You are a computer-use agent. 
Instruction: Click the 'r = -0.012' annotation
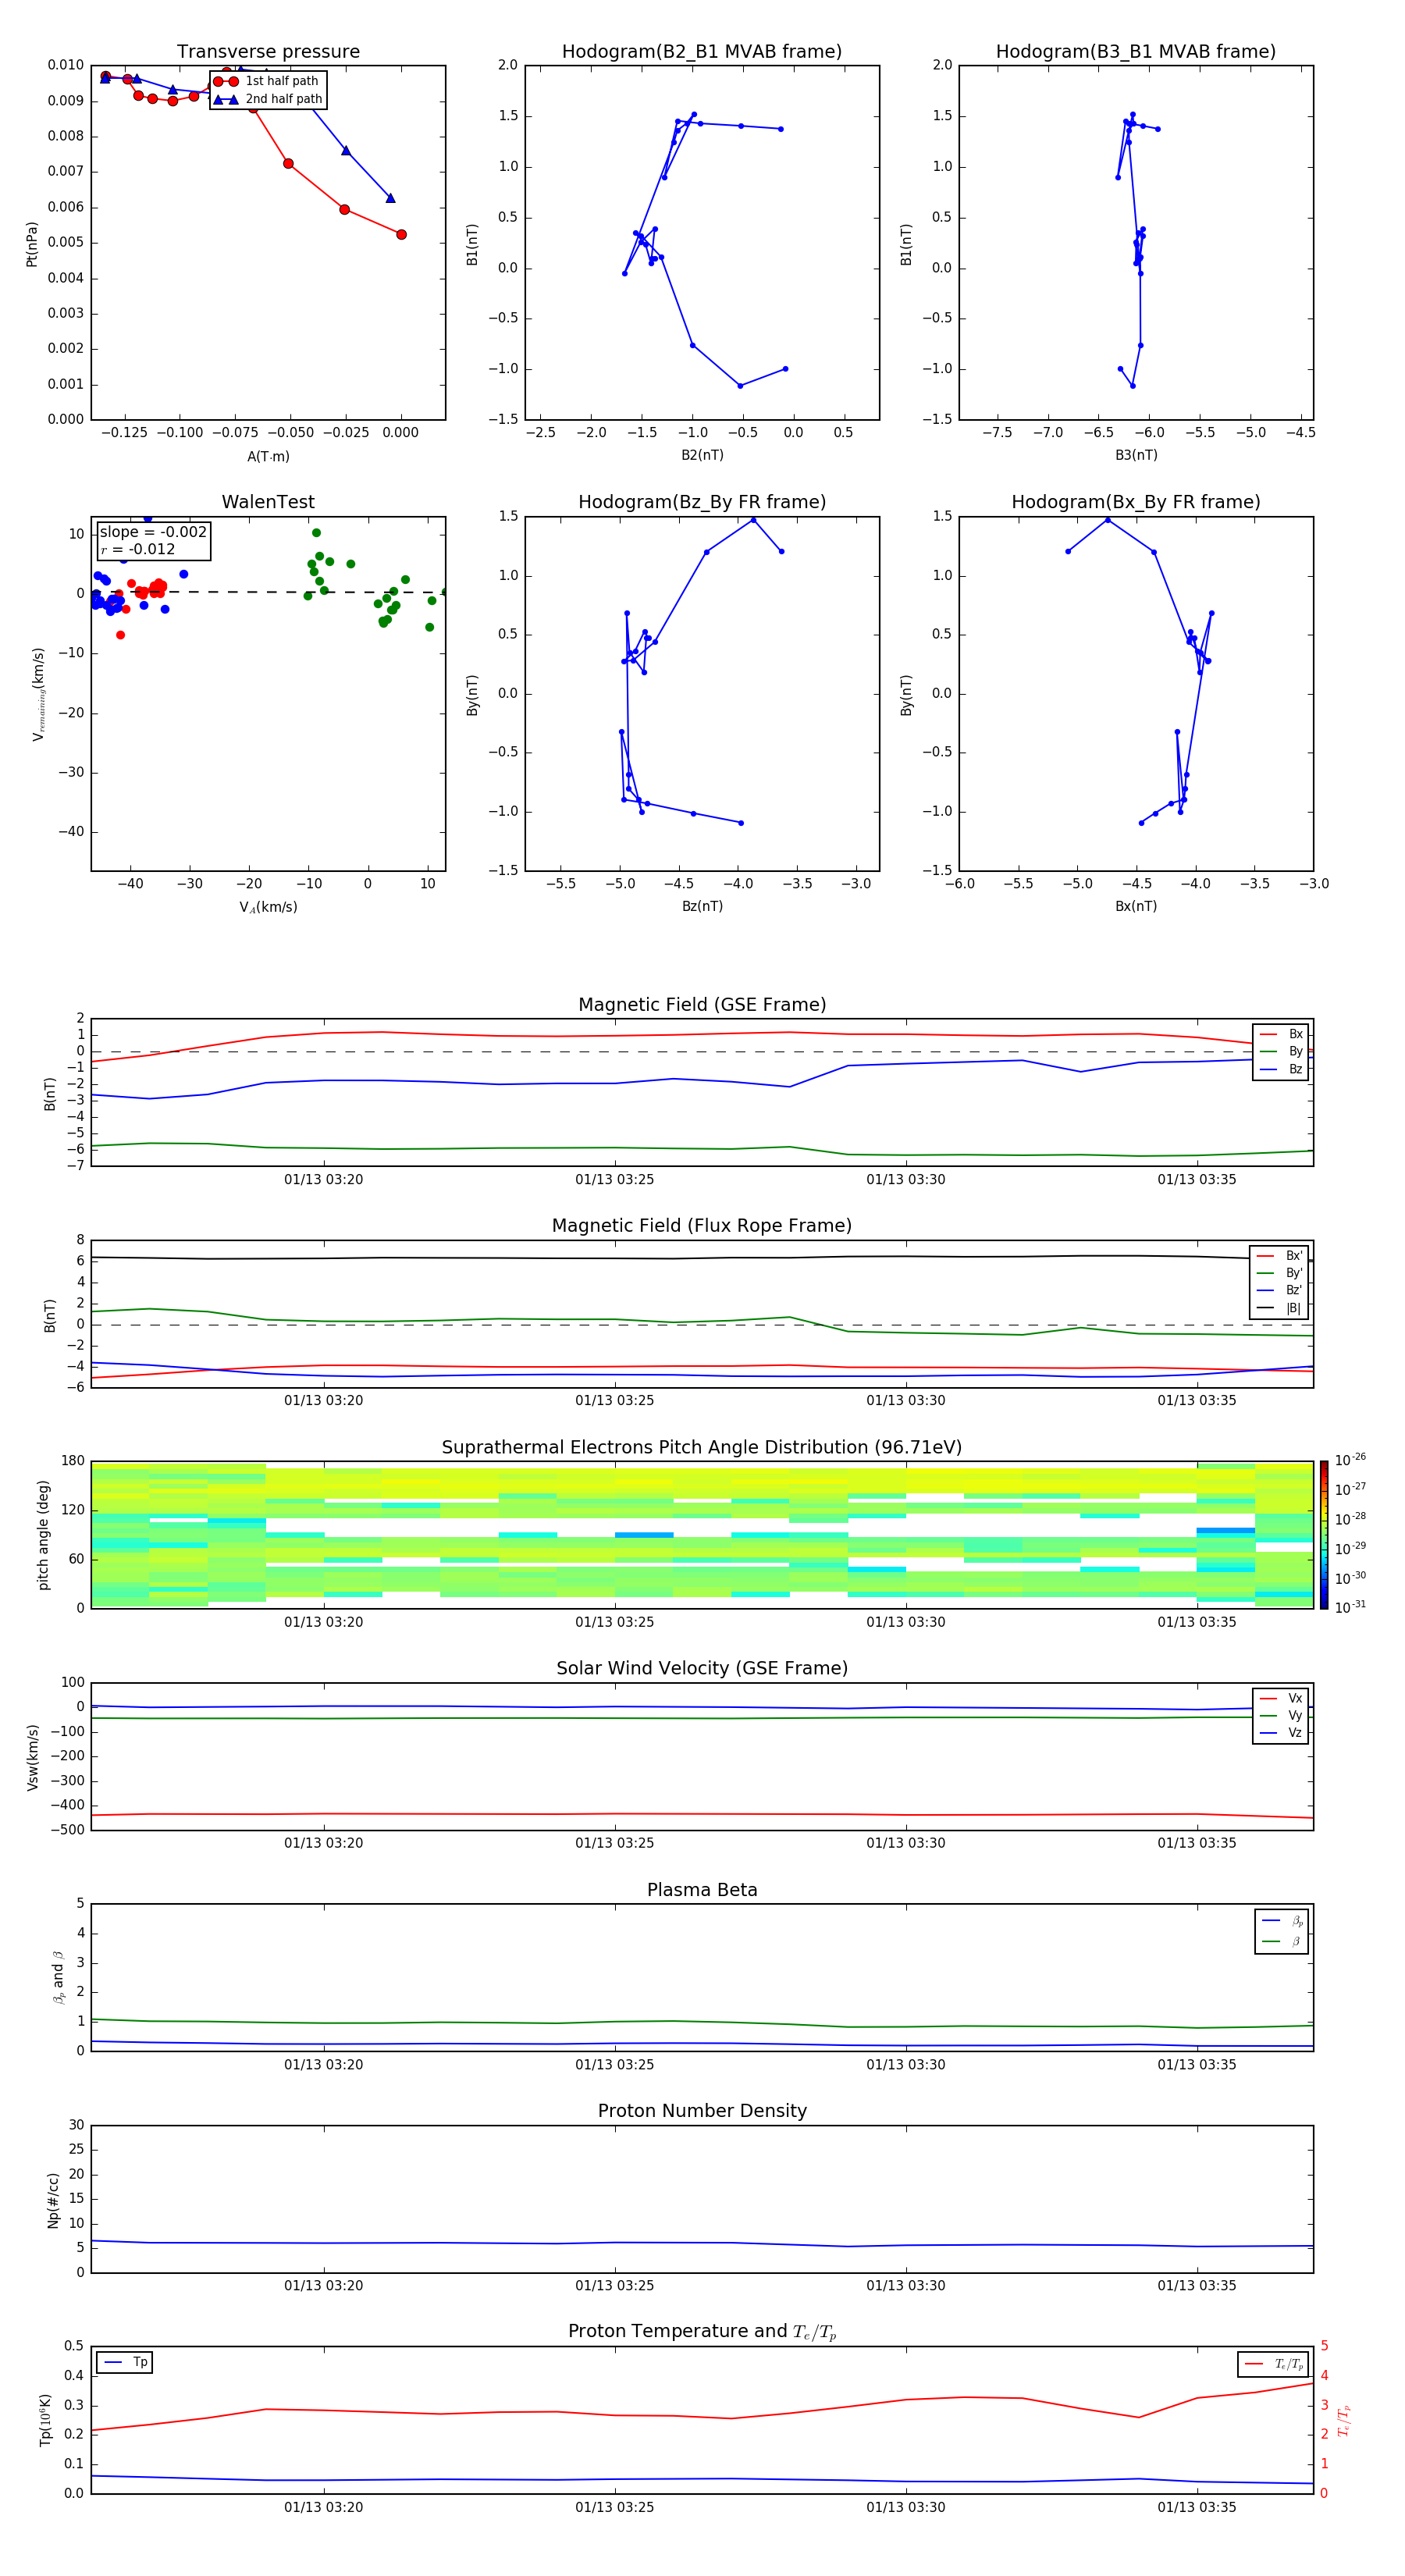138,549
